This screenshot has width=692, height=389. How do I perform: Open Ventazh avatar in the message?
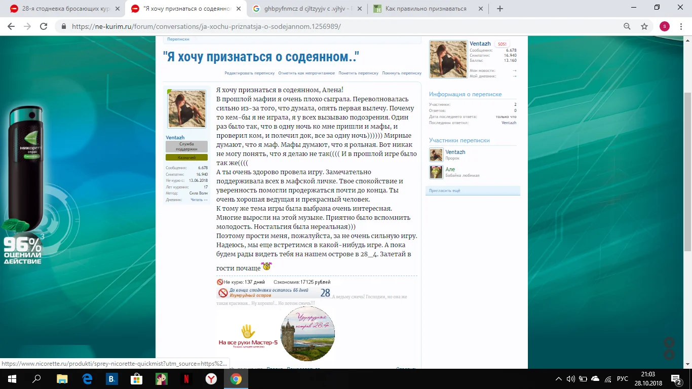pyautogui.click(x=187, y=109)
